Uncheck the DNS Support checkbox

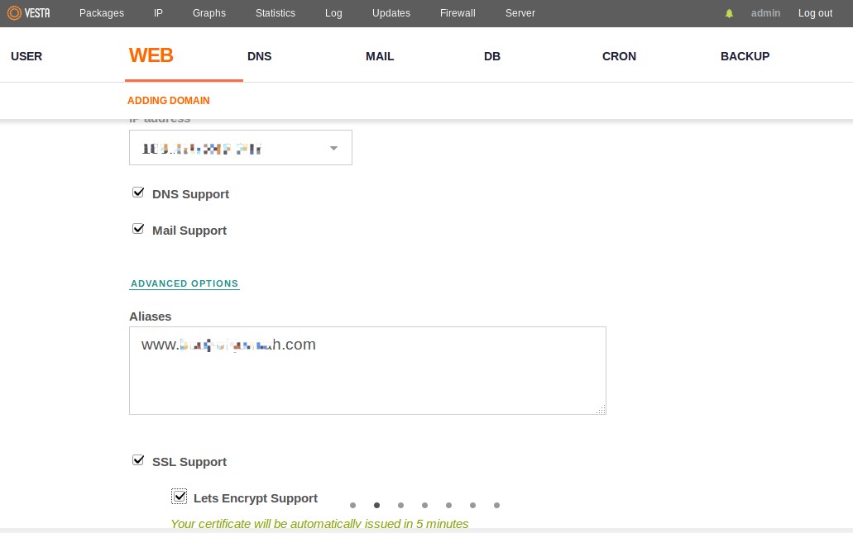[138, 193]
